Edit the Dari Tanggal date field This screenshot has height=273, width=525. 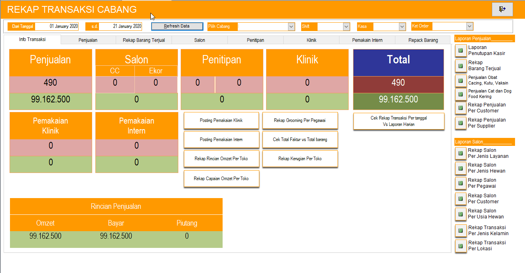(x=57, y=26)
